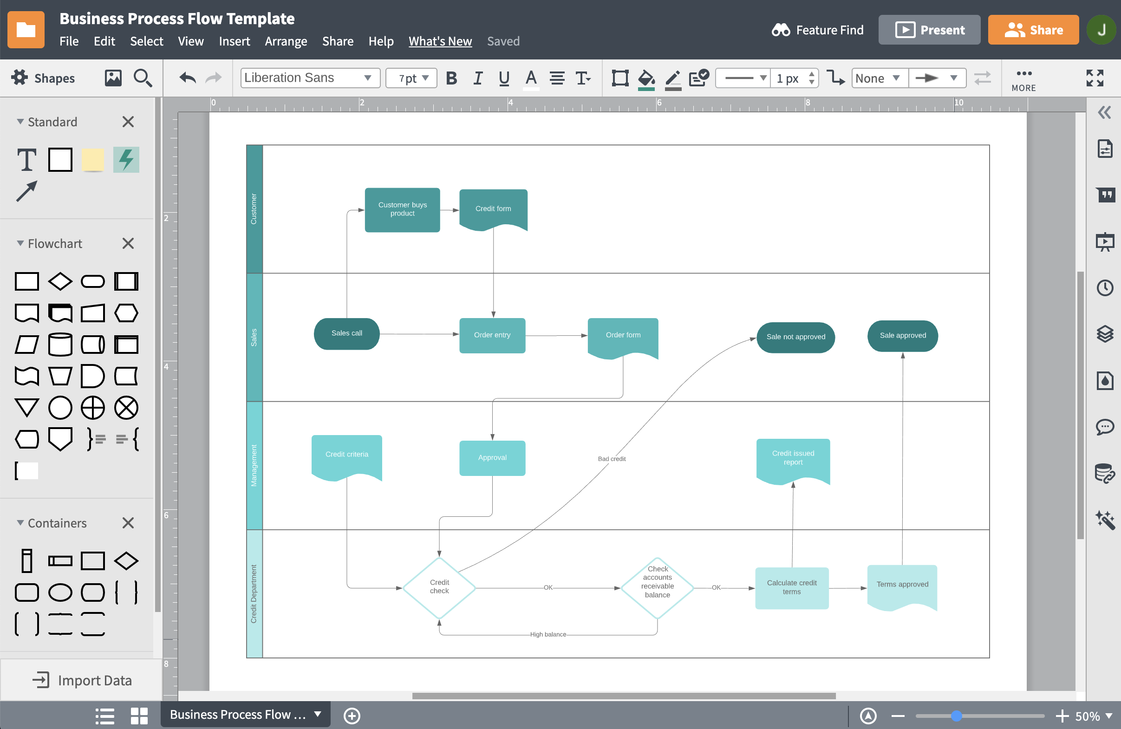The image size is (1121, 729).
Task: Click the Undo arrow in the toolbar
Action: point(188,78)
